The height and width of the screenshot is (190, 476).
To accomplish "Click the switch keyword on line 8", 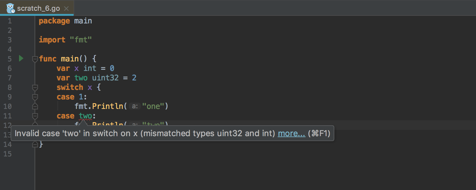I will (x=70, y=87).
